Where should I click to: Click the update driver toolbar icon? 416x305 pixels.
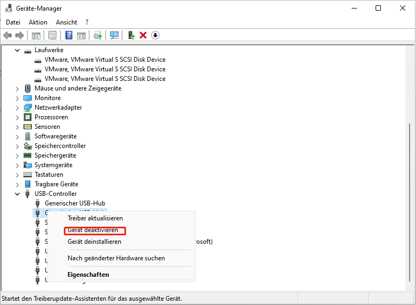point(98,35)
